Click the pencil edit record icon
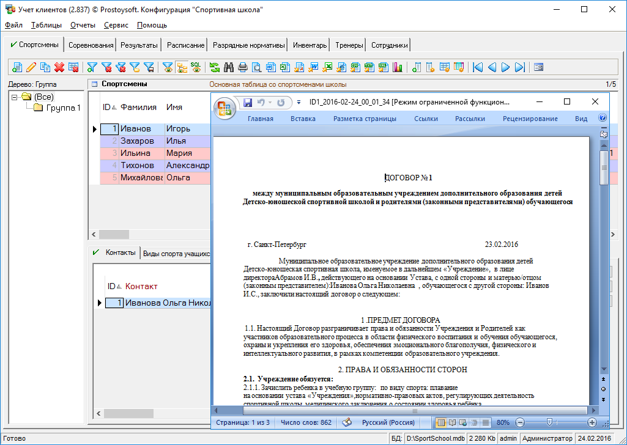Viewport: 627px width, 445px height. click(x=31, y=67)
